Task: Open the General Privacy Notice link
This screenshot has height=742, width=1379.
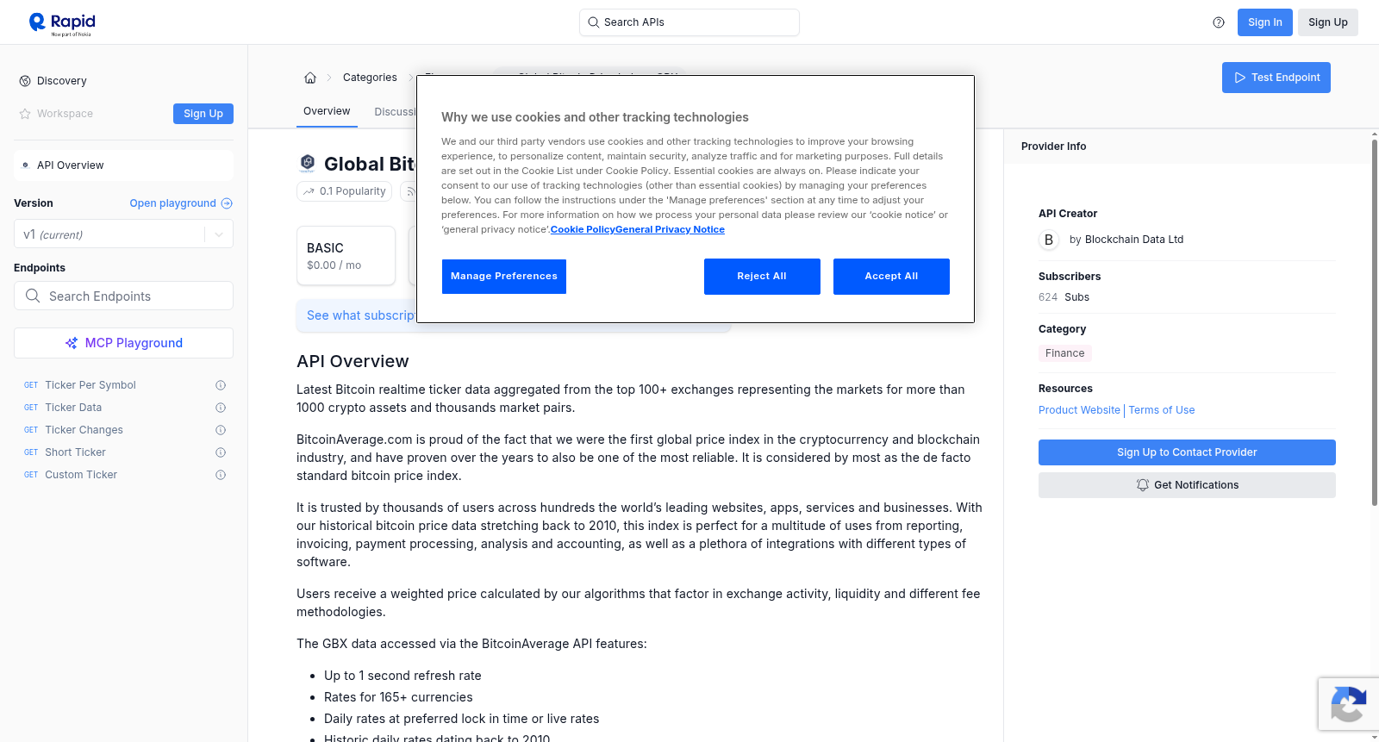Action: point(671,229)
